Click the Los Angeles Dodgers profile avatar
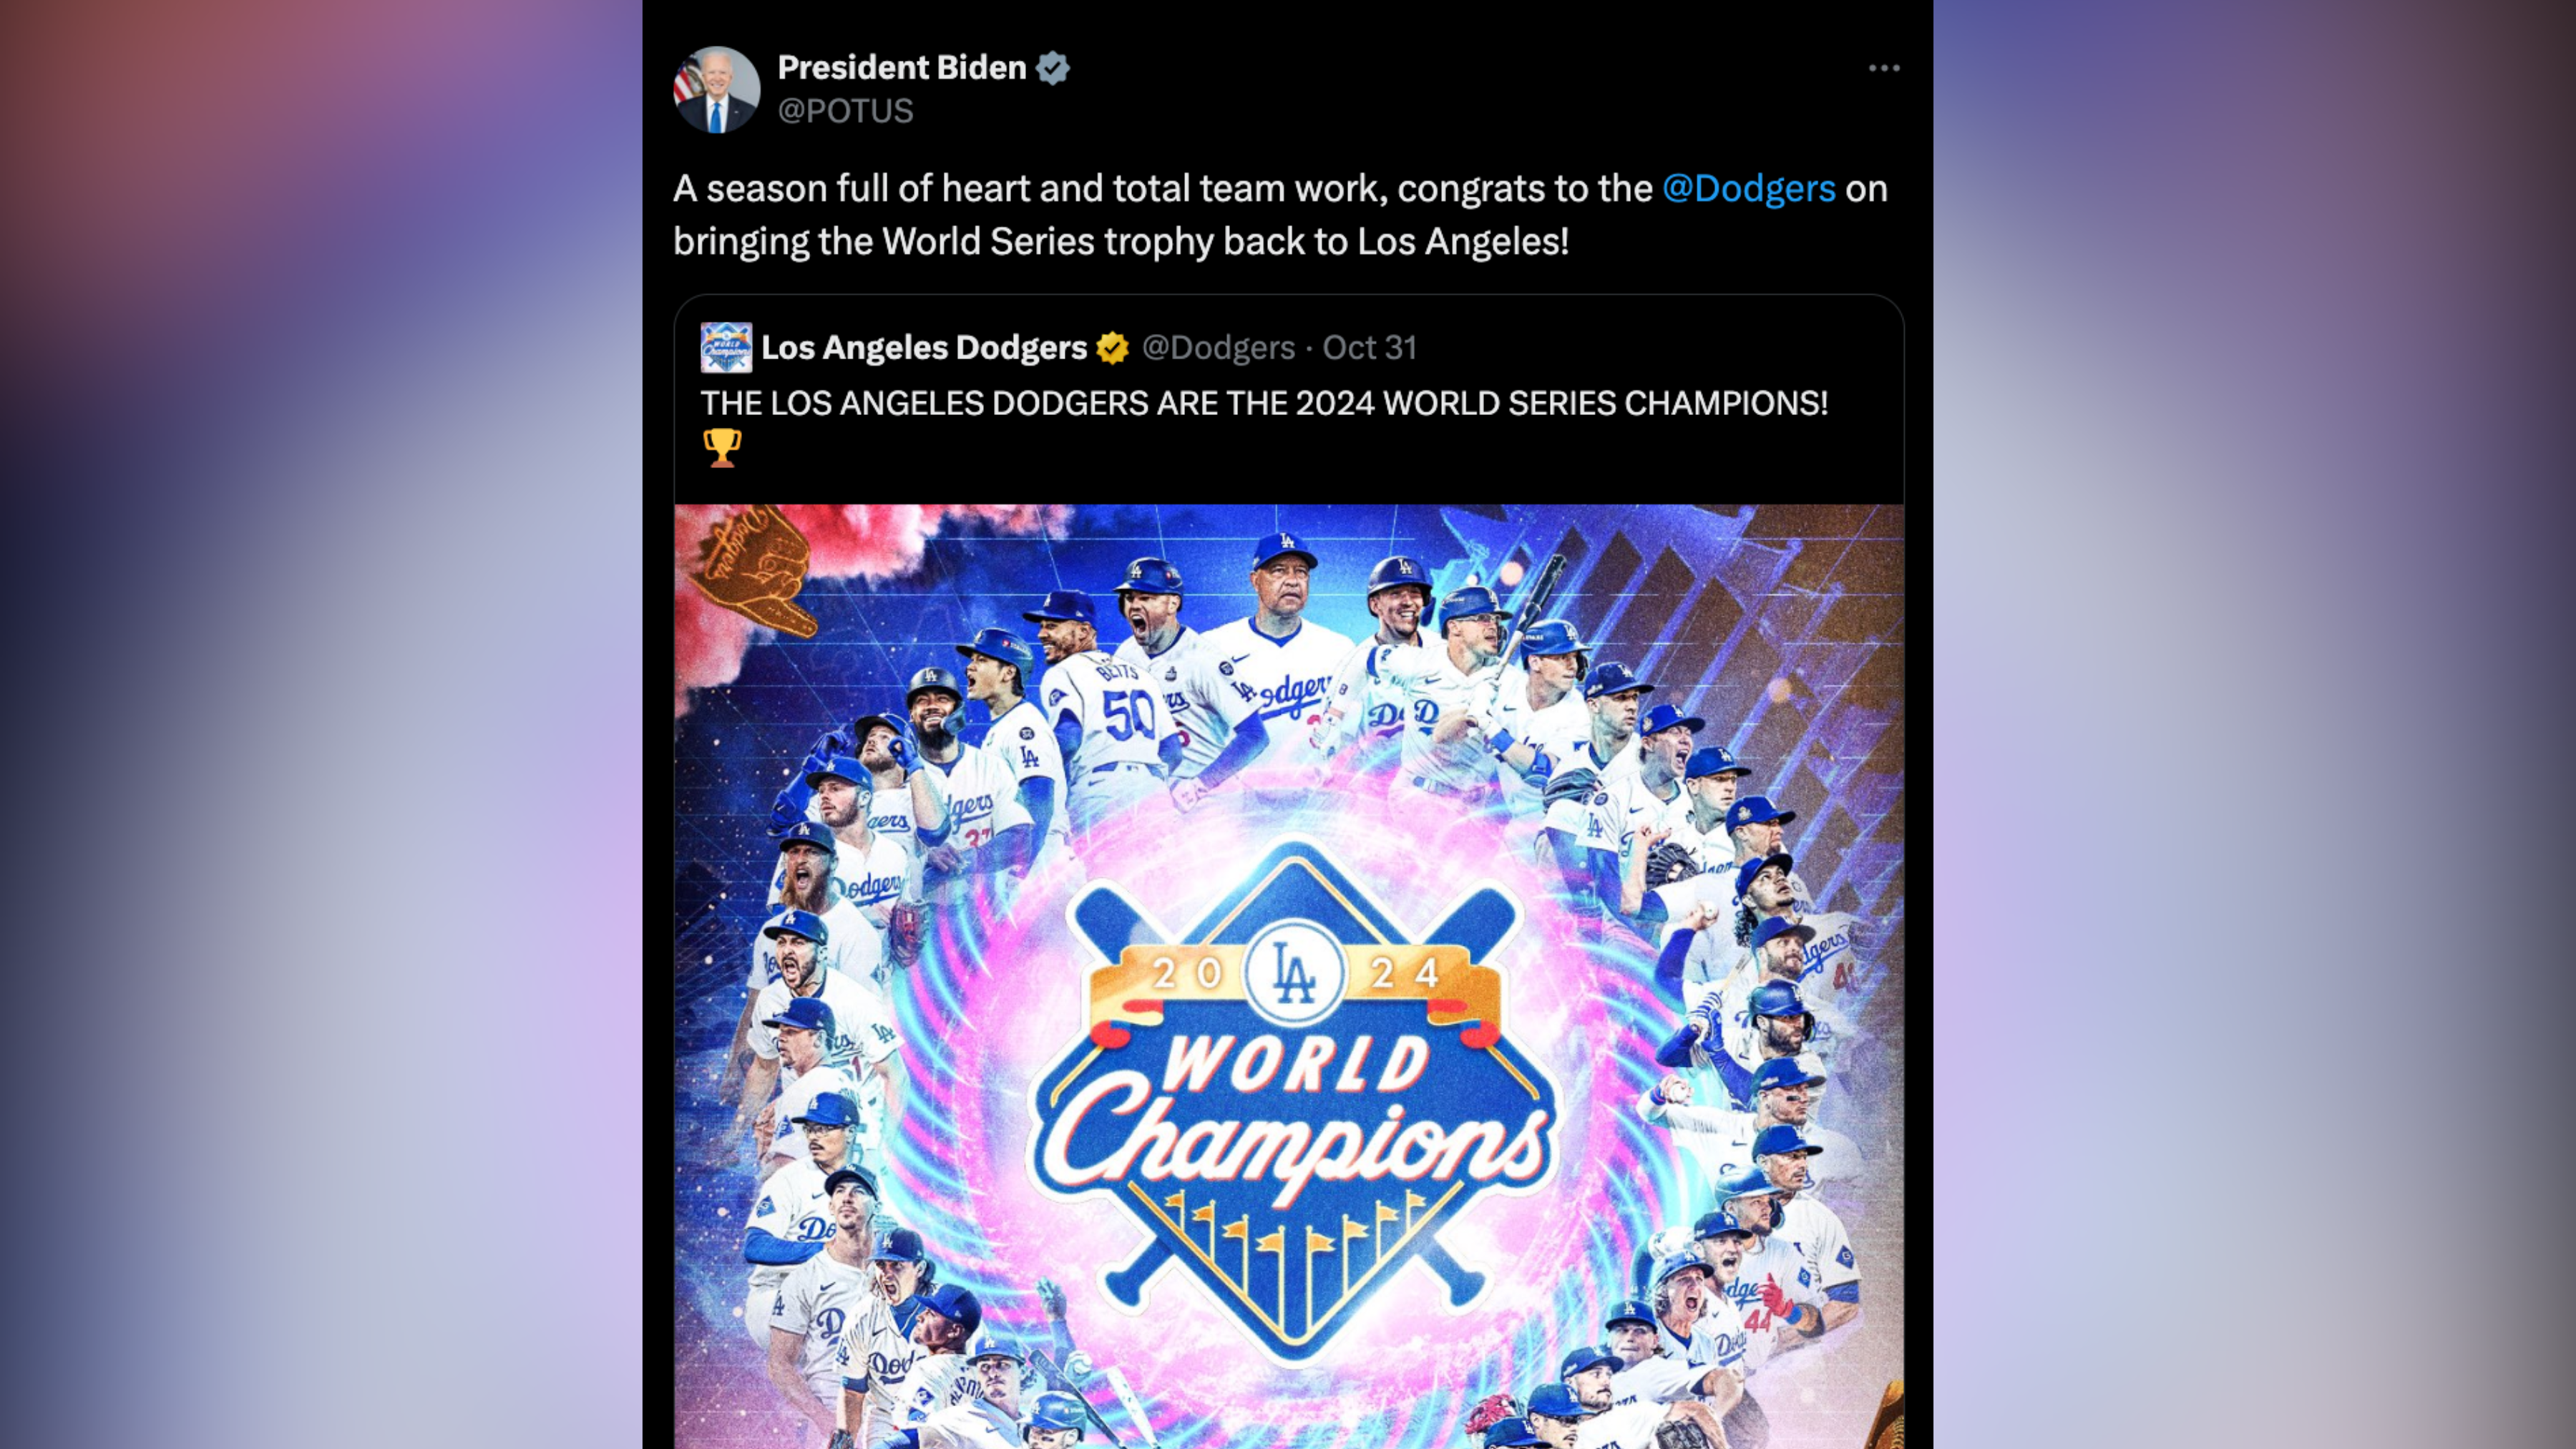Image resolution: width=2576 pixels, height=1449 pixels. pyautogui.click(x=726, y=347)
